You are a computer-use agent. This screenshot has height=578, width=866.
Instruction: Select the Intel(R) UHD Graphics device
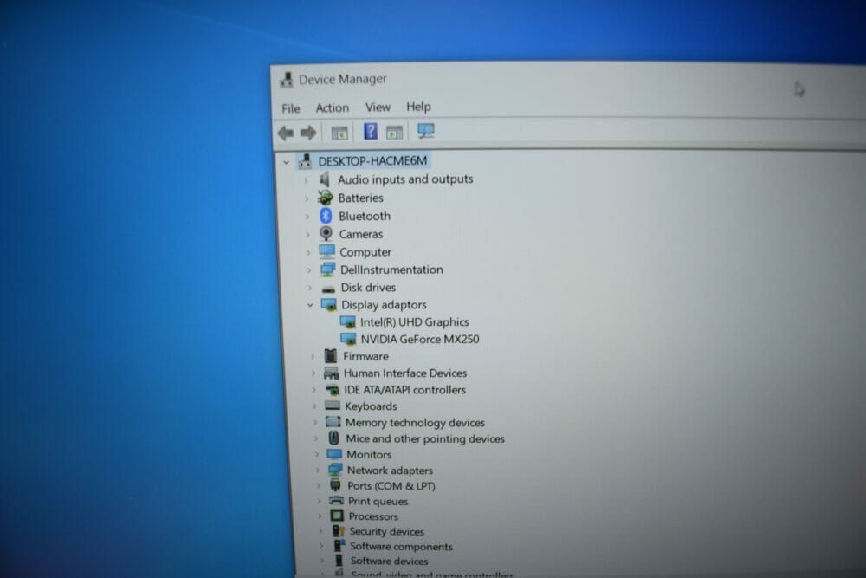[415, 321]
